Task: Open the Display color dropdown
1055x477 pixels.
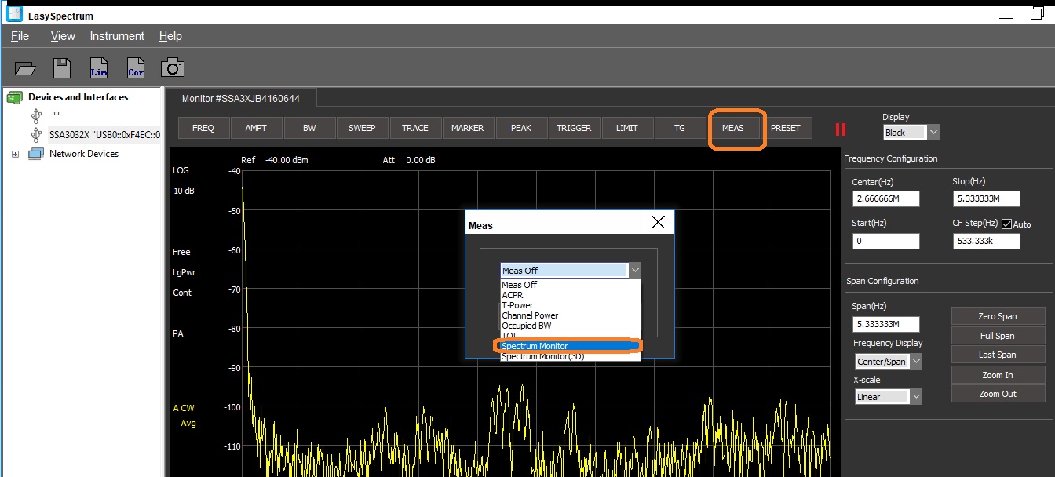Action: pos(911,133)
